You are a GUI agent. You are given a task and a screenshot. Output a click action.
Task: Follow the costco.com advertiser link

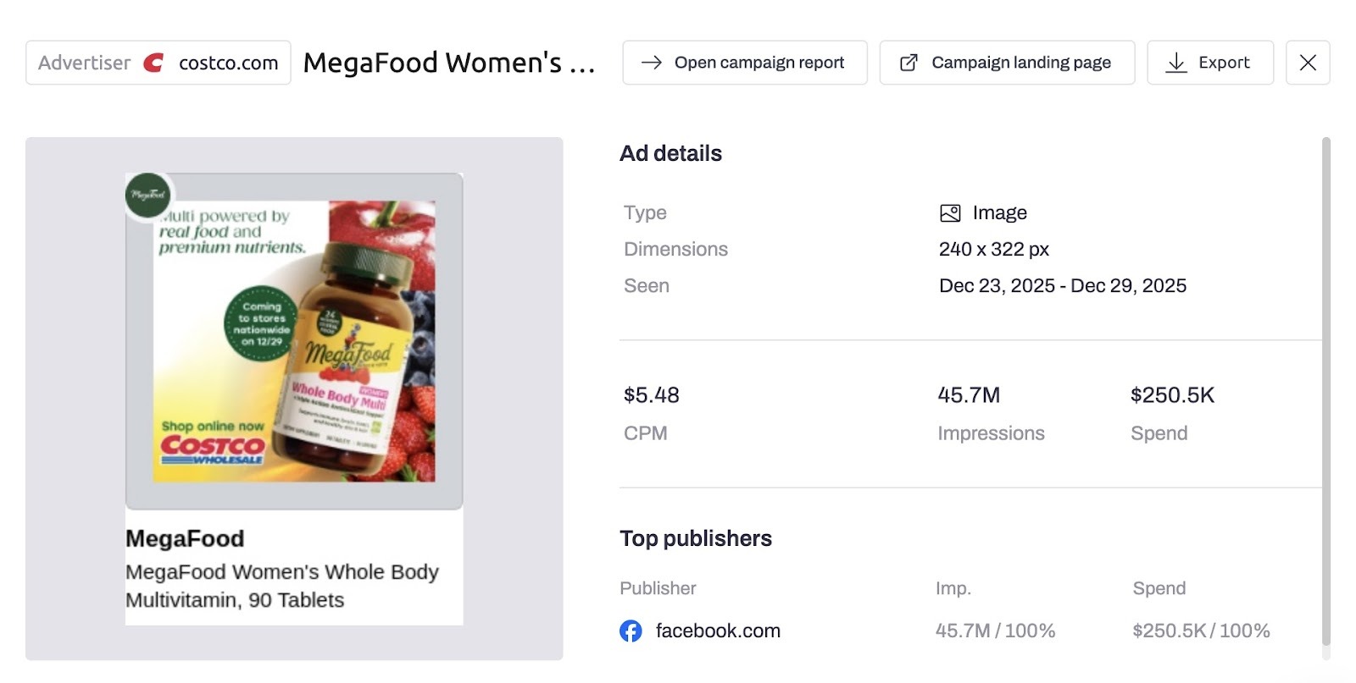tap(227, 62)
